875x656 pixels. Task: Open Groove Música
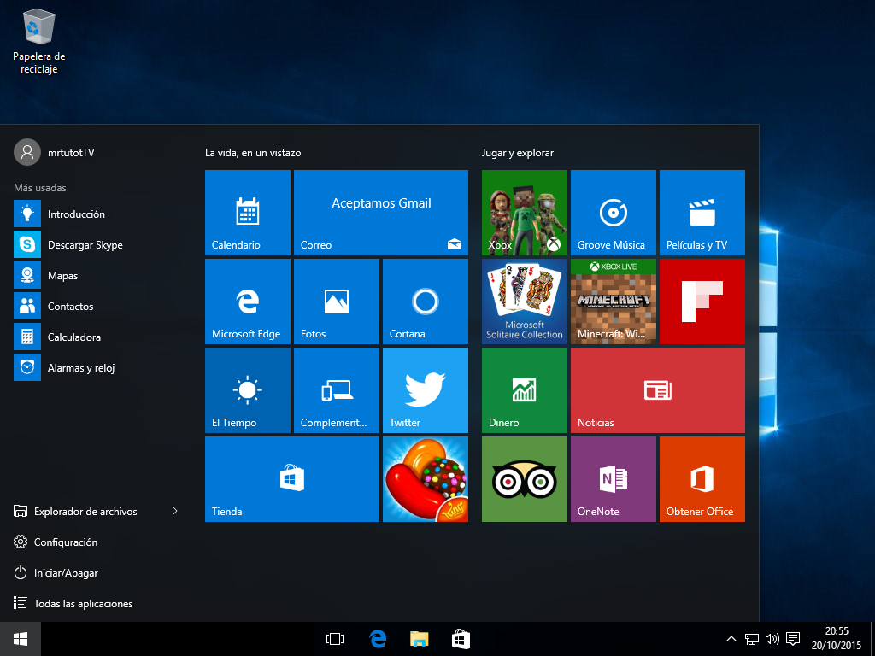point(613,212)
